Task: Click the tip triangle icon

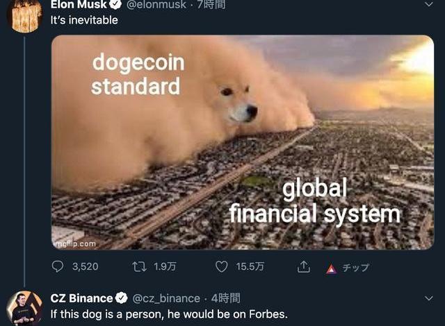Action: (x=331, y=268)
